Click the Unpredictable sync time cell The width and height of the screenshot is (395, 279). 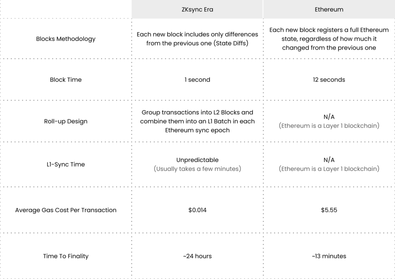click(197, 160)
